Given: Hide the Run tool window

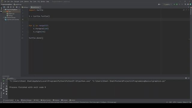Looking at the screenshot, I should 189,78.
